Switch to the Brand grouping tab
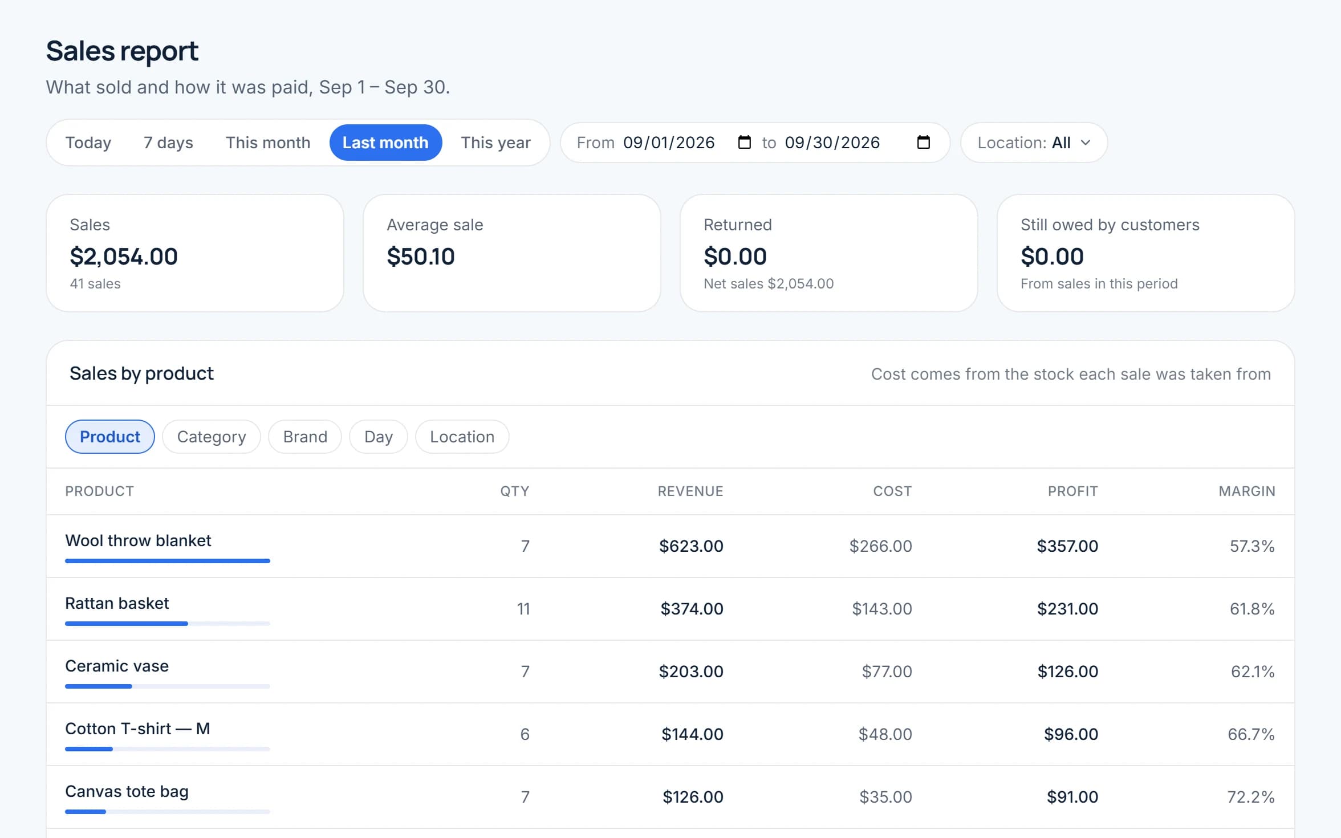Image resolution: width=1341 pixels, height=838 pixels. click(305, 437)
